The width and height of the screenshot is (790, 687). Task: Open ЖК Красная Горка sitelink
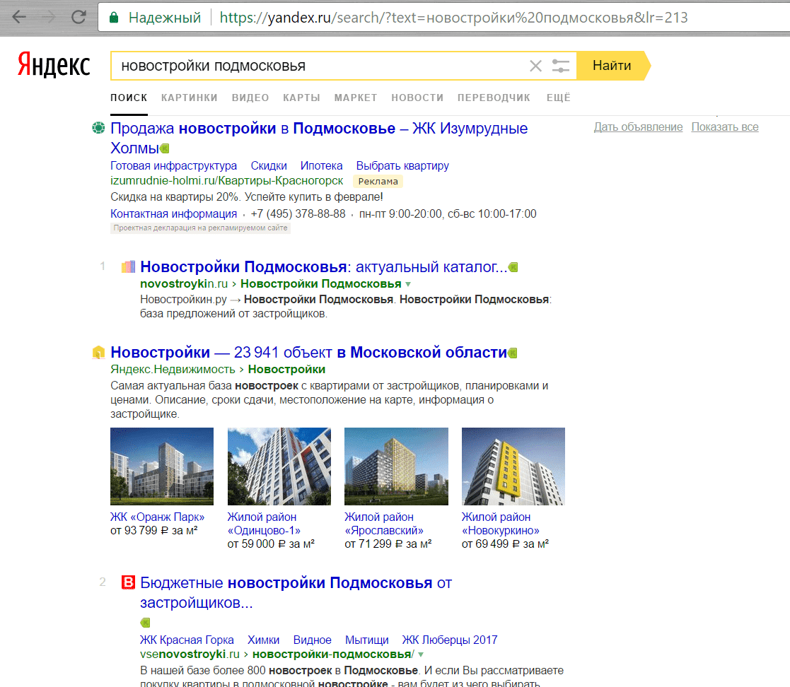pos(187,640)
